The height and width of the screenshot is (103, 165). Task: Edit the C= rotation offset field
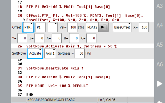[91, 38]
